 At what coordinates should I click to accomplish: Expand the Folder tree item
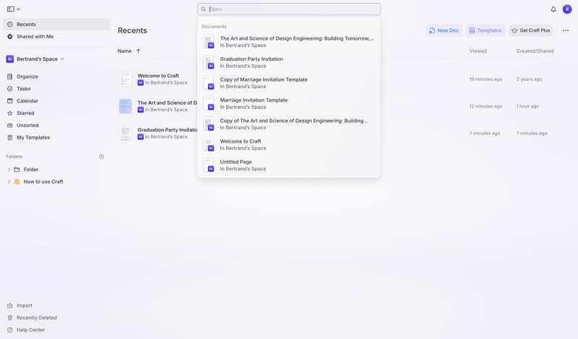pos(9,169)
